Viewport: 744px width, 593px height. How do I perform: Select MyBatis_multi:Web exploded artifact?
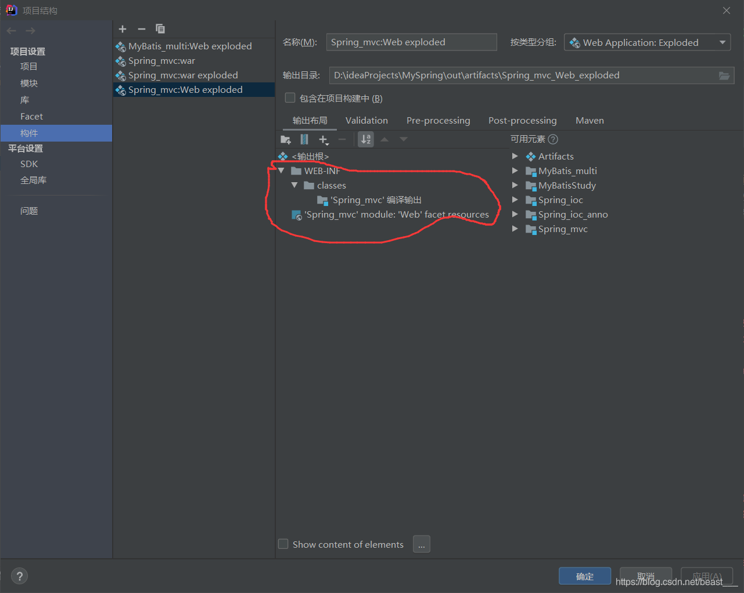(194, 46)
